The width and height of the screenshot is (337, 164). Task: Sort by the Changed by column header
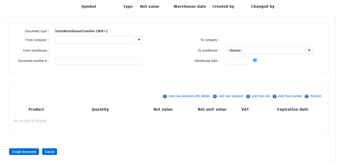point(263,6)
